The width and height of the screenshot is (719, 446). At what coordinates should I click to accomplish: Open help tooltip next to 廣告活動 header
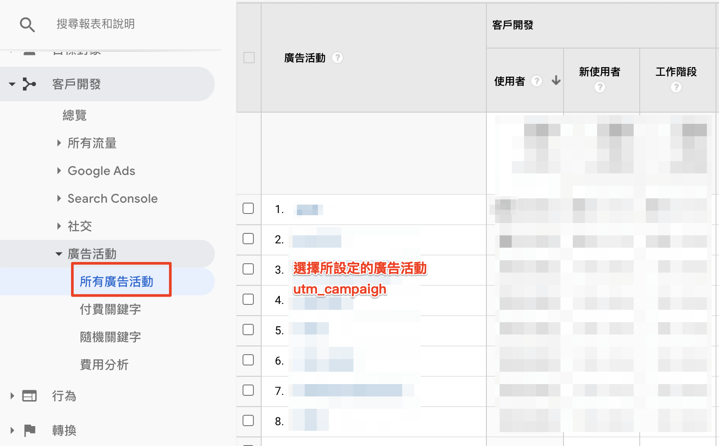(337, 58)
